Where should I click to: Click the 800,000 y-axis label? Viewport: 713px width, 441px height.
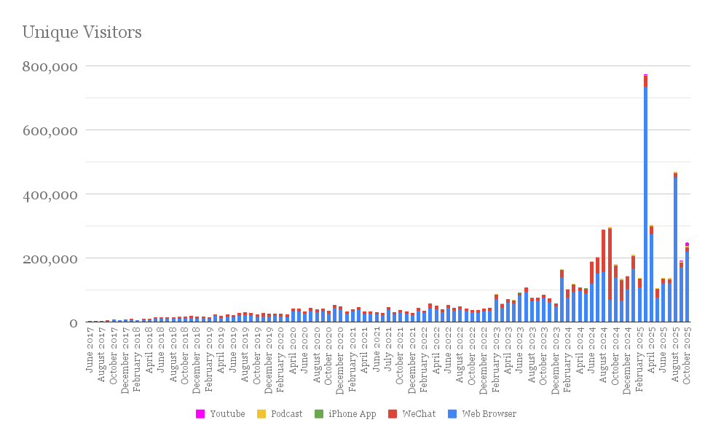click(52, 66)
